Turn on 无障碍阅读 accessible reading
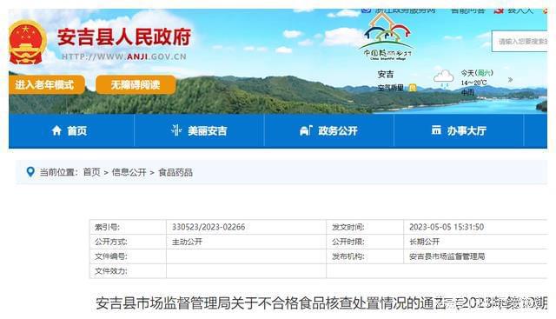The height and width of the screenshot is (319, 556). pyautogui.click(x=136, y=85)
